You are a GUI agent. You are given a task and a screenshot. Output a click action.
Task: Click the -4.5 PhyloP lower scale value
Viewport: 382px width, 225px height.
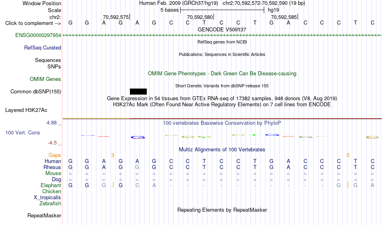(x=52, y=143)
